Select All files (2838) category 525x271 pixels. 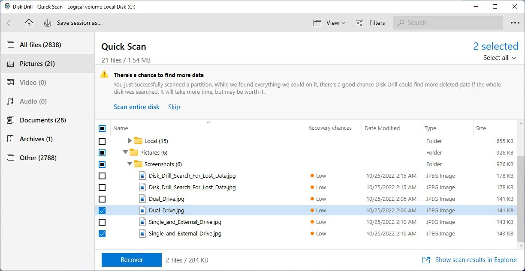(47, 45)
